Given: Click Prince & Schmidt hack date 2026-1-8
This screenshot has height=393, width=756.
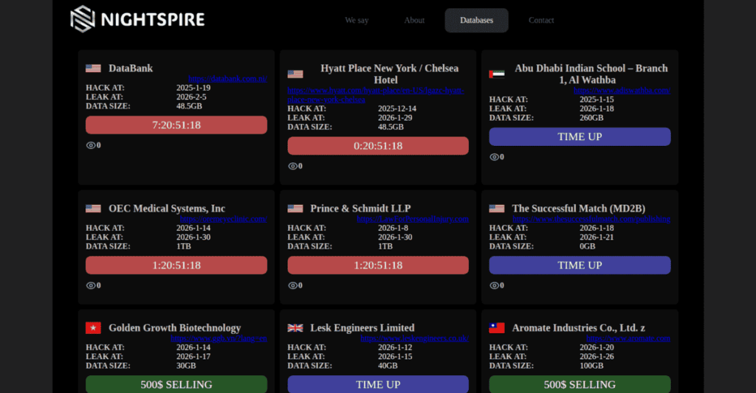Looking at the screenshot, I should pyautogui.click(x=393, y=229).
